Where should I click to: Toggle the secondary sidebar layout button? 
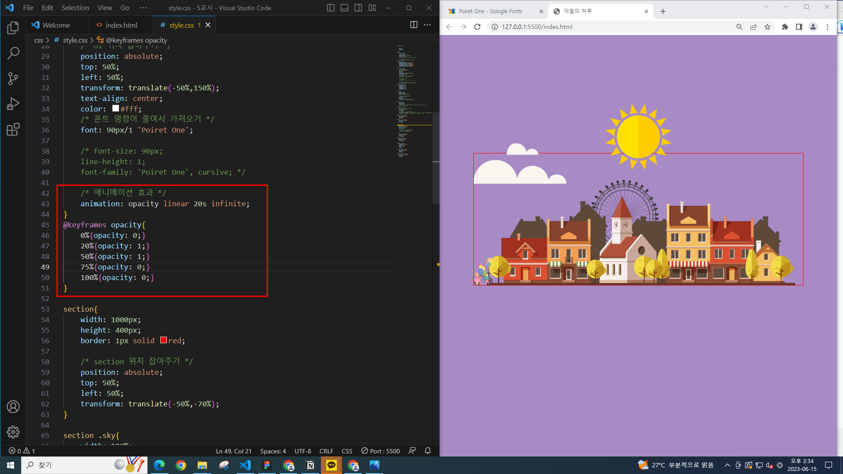click(358, 8)
